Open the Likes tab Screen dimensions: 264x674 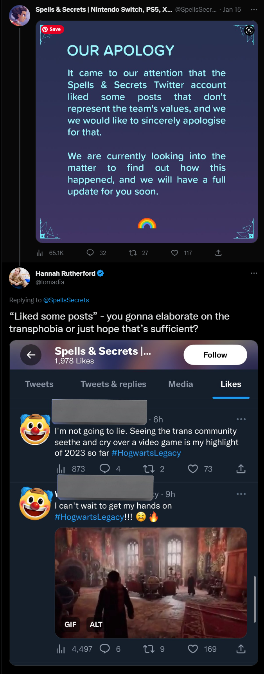tap(231, 384)
